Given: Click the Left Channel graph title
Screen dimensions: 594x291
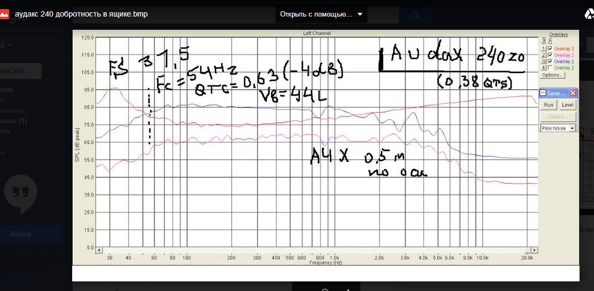Looking at the screenshot, I should (317, 33).
